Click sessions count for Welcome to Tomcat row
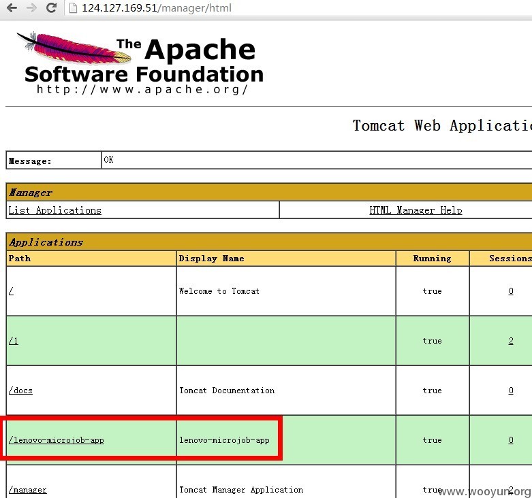The image size is (532, 498). pyautogui.click(x=511, y=291)
